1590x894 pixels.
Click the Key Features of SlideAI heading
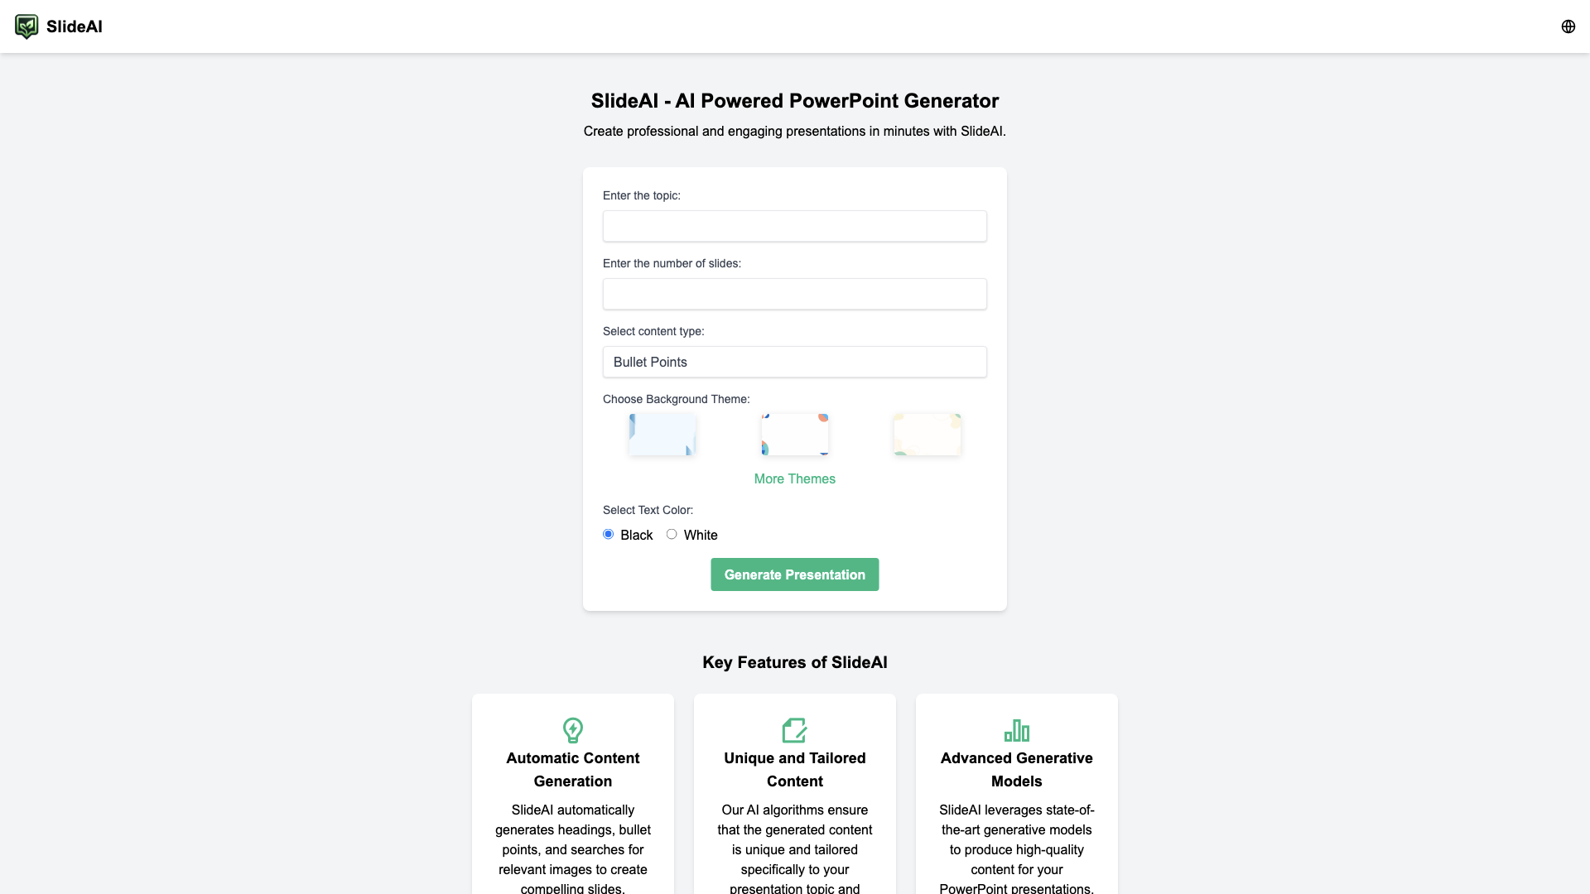(795, 662)
